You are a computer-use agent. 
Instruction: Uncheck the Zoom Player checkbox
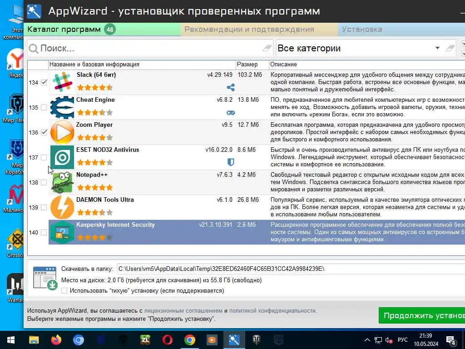point(44,132)
